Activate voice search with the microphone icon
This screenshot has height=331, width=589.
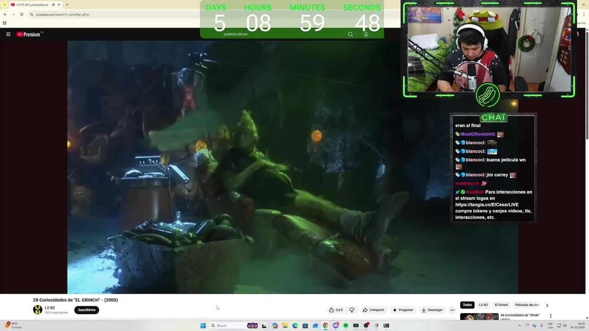pyautogui.click(x=366, y=34)
